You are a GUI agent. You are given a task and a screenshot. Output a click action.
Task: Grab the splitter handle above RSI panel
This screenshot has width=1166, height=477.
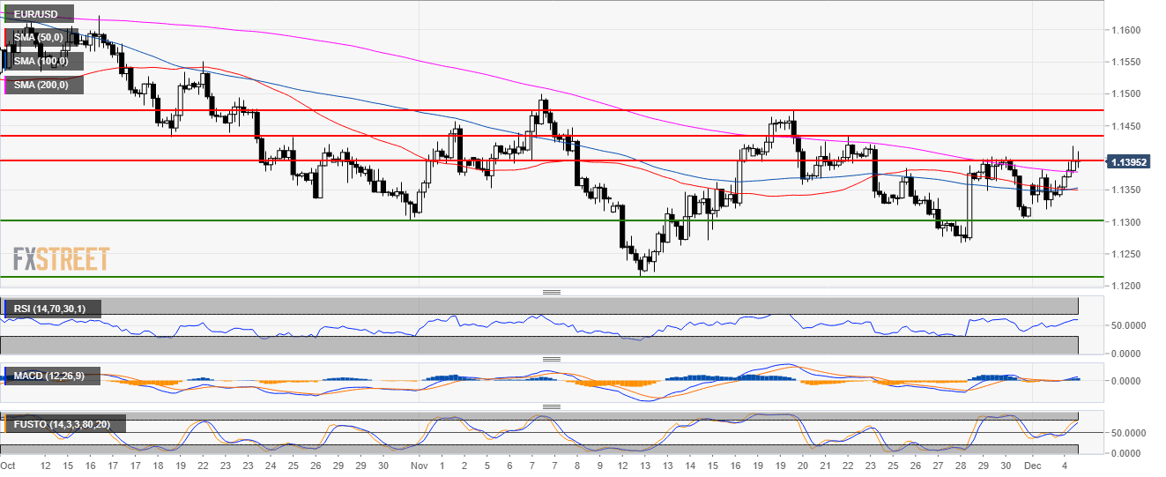coord(551,292)
